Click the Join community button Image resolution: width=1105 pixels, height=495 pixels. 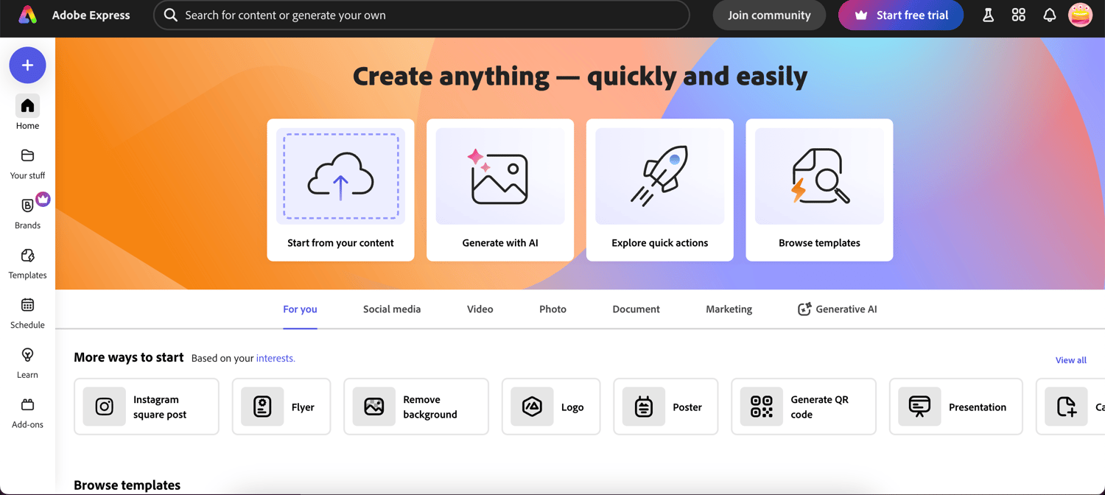(x=769, y=15)
